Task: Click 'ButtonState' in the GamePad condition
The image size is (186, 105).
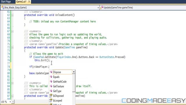Action: click(x=107, y=57)
